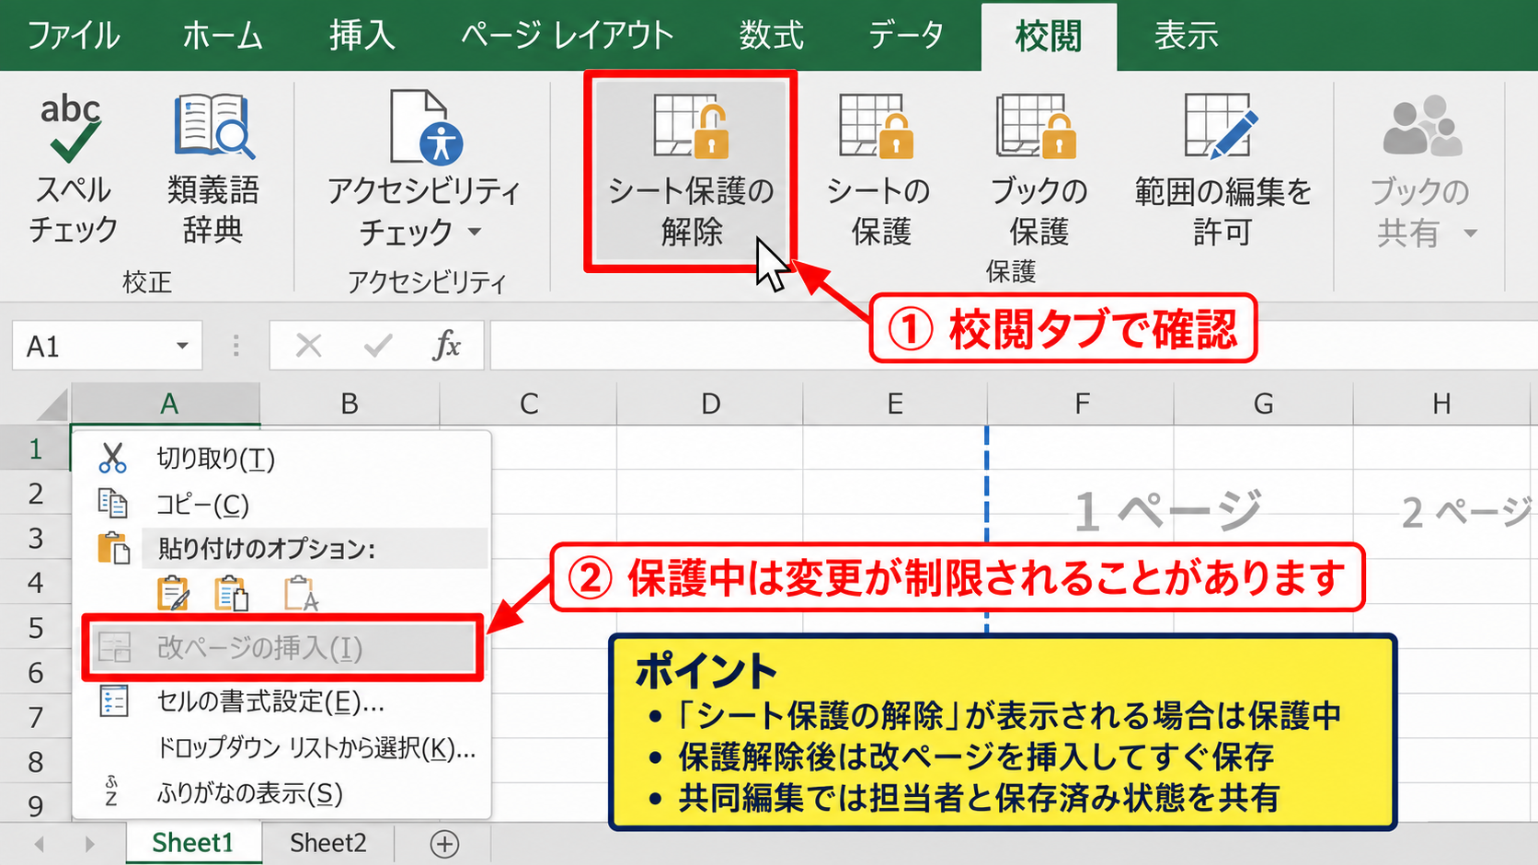
Task: Choose the first paste option icon
Action: tap(173, 594)
